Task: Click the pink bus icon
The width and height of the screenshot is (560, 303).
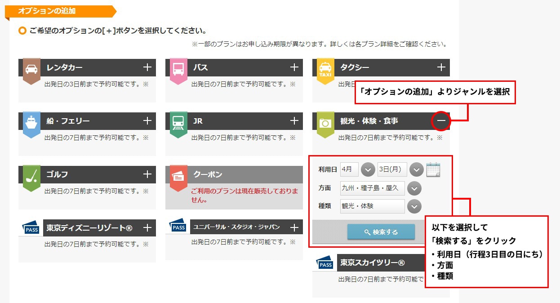Action: (x=178, y=70)
